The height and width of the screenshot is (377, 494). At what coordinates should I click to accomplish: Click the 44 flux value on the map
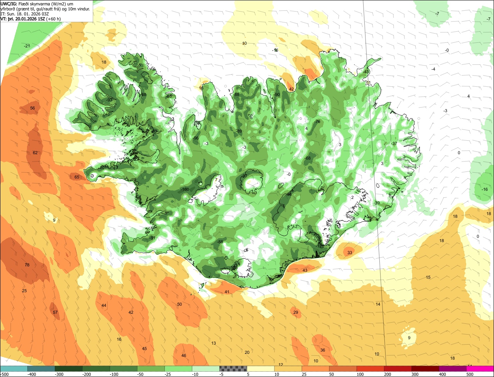tap(104, 305)
